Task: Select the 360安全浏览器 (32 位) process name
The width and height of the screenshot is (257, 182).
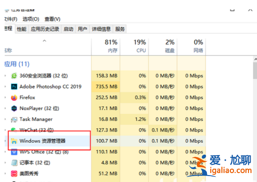Action: point(44,76)
